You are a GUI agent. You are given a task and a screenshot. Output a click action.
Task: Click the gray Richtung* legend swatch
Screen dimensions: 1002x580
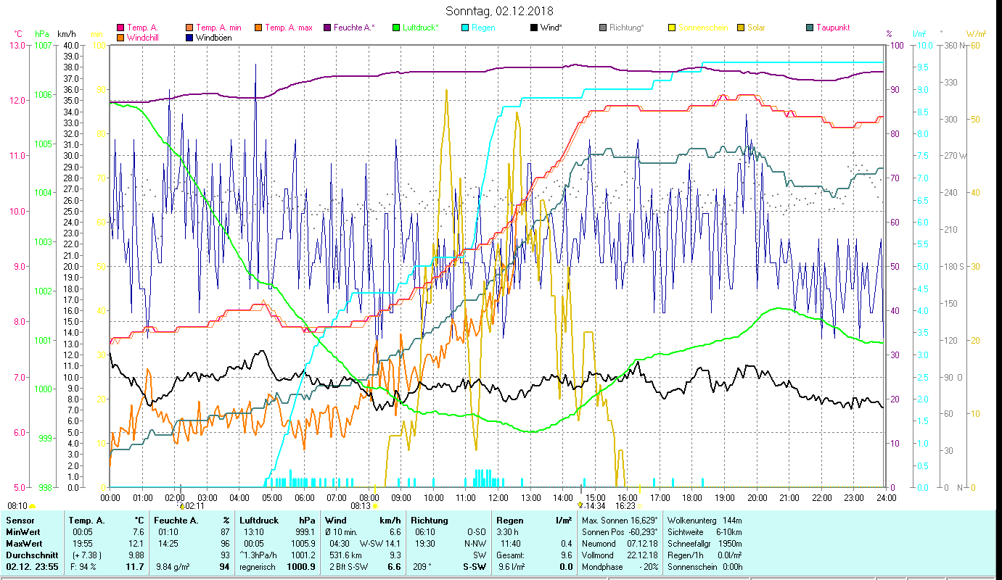coord(603,28)
